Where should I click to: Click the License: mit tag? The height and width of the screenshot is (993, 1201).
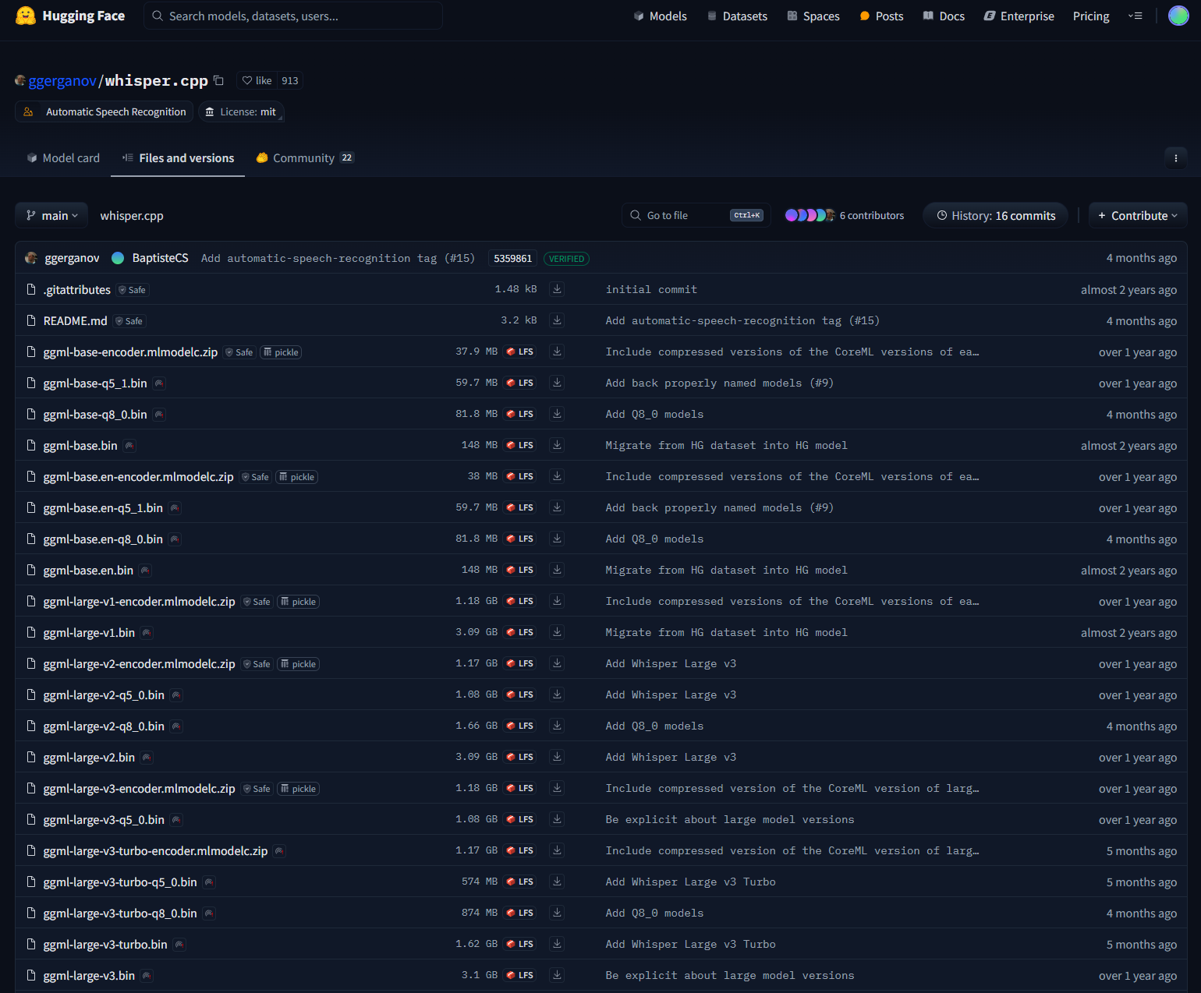pos(241,111)
